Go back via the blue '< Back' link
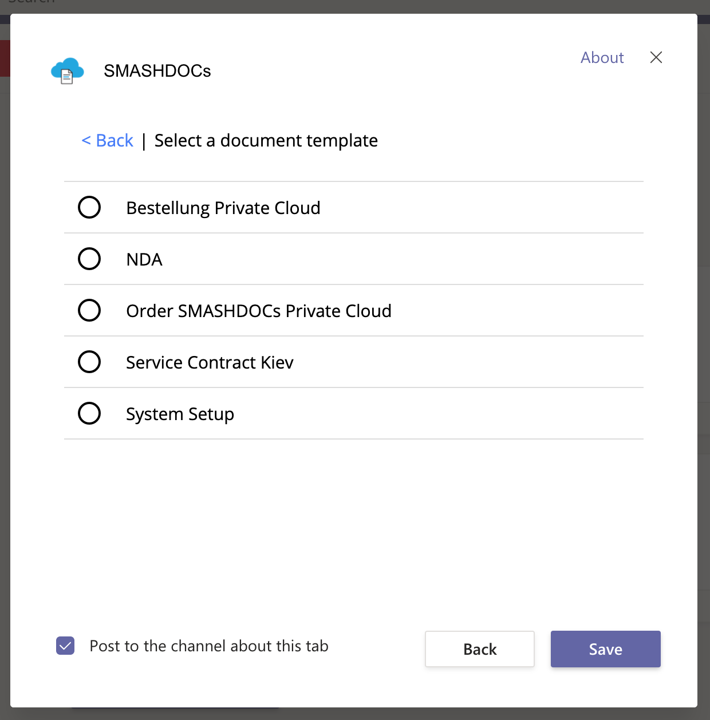 tap(108, 140)
